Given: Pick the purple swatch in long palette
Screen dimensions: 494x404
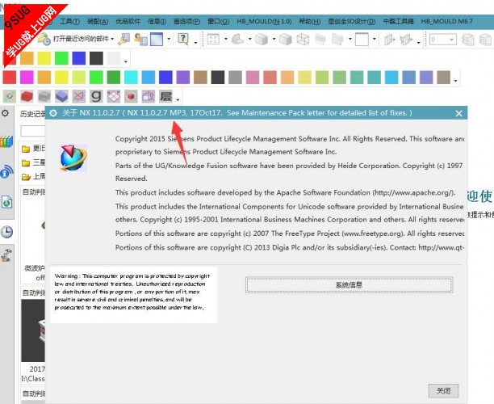Looking at the screenshot, I should tap(183, 78).
